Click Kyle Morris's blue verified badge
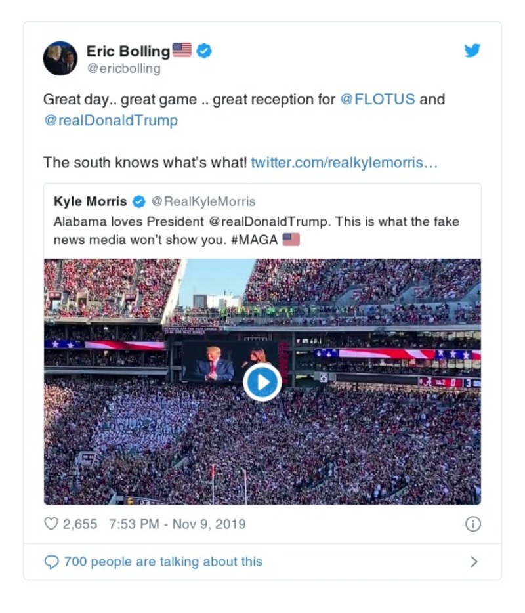Viewport: 525px width, 613px height. point(139,201)
